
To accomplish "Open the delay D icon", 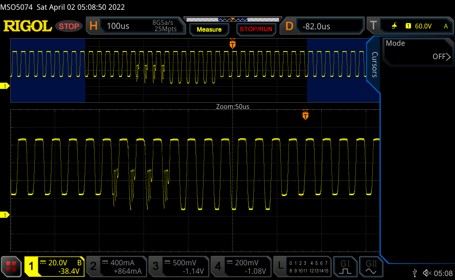I will click(289, 26).
